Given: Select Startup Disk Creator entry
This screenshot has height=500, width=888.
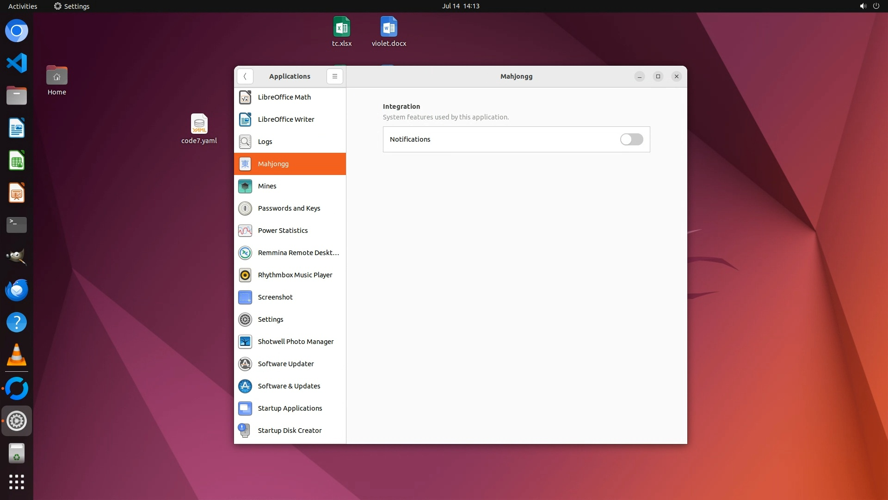Looking at the screenshot, I should coord(290,431).
